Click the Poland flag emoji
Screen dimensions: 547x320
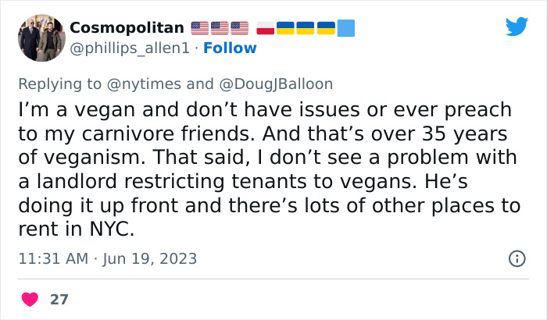pyautogui.click(x=266, y=29)
